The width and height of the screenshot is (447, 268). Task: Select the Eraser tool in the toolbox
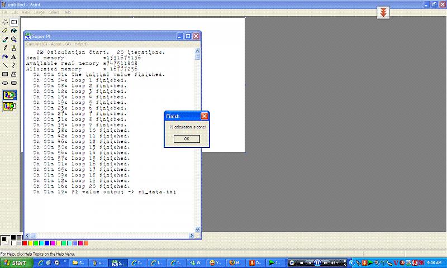point(5,31)
